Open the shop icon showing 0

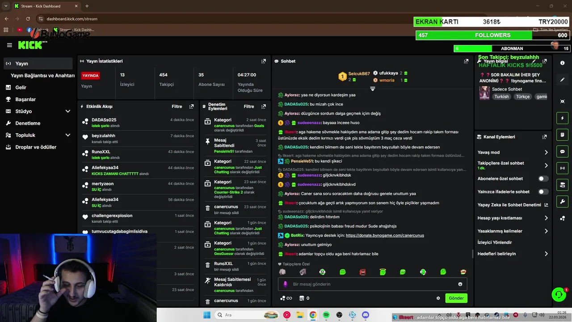tap(304, 298)
